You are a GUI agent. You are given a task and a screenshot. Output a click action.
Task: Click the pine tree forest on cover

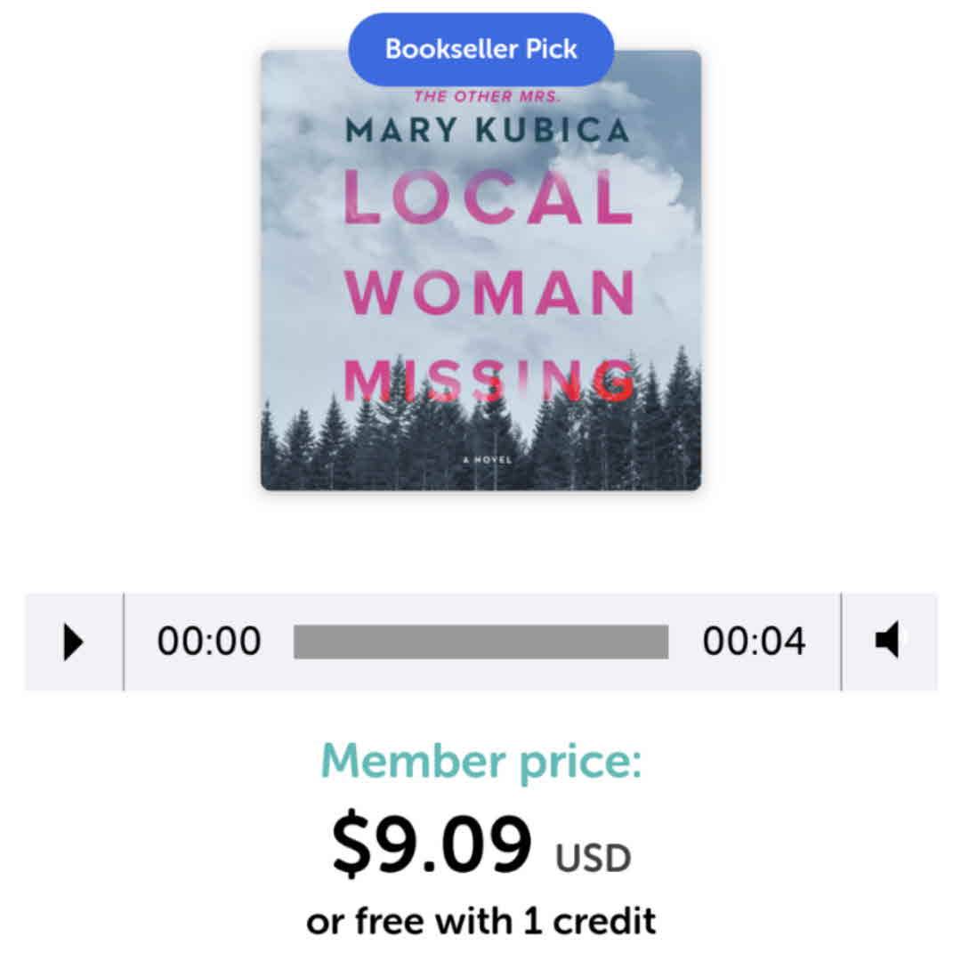pyautogui.click(x=481, y=441)
